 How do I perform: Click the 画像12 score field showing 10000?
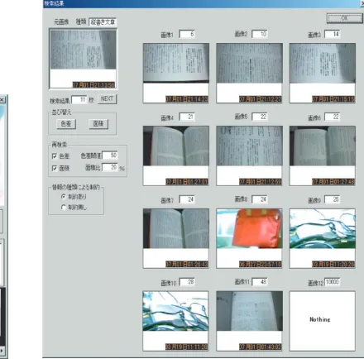click(333, 282)
